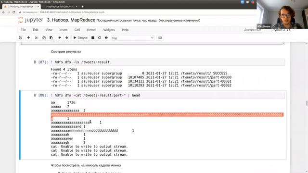Save notebook with the floppy disk icon

[x=20, y=37]
